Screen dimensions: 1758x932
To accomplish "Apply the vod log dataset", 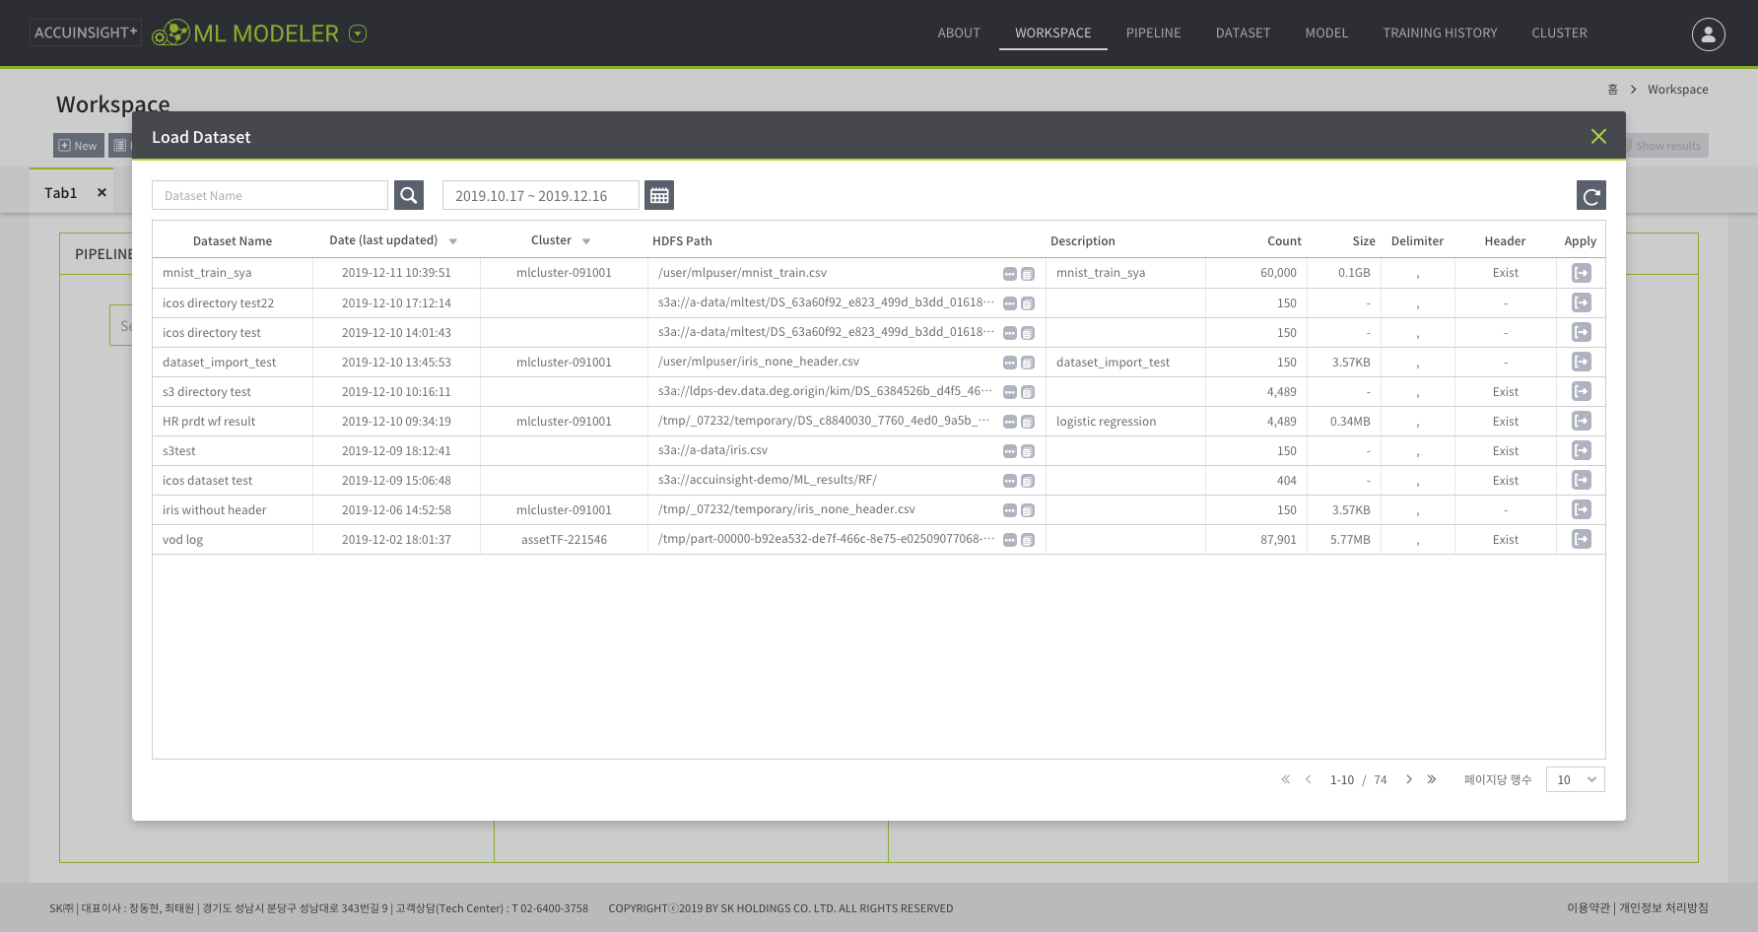I will click(1582, 539).
